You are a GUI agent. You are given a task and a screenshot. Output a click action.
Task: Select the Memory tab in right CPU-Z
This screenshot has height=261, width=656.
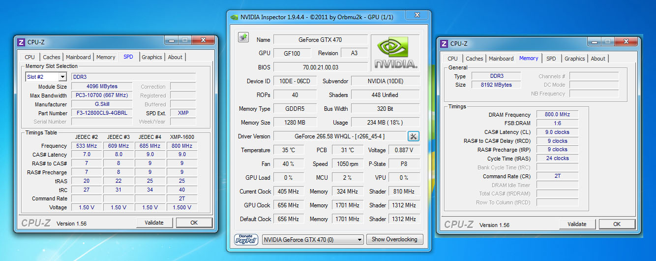[x=529, y=58]
